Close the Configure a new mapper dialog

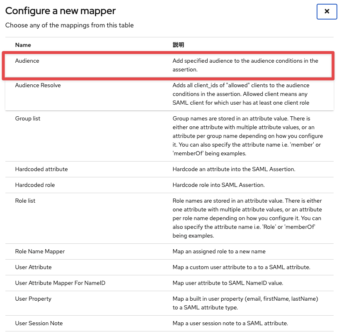(x=327, y=12)
